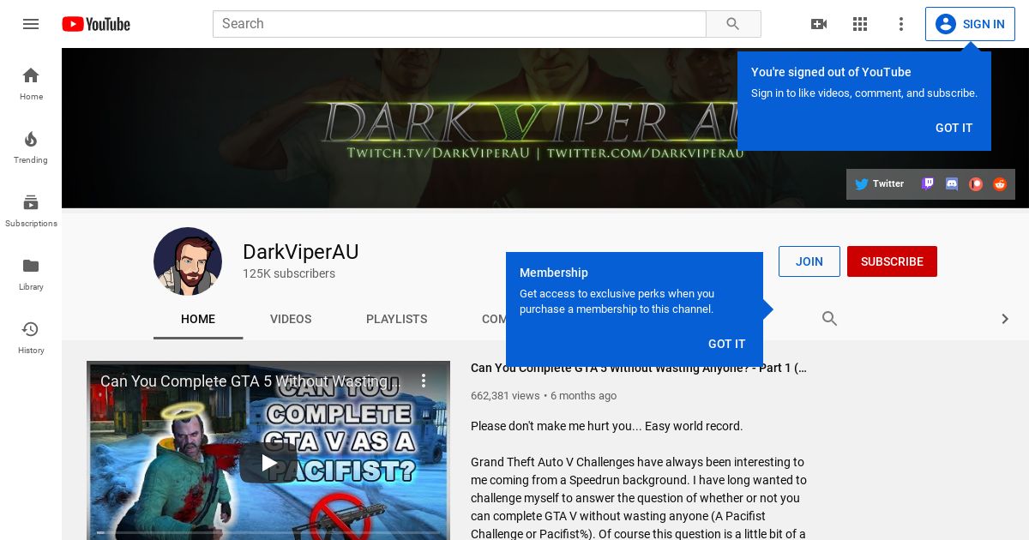The height and width of the screenshot is (540, 1029).
Task: Open the featured video three-dot menu
Action: click(x=423, y=381)
